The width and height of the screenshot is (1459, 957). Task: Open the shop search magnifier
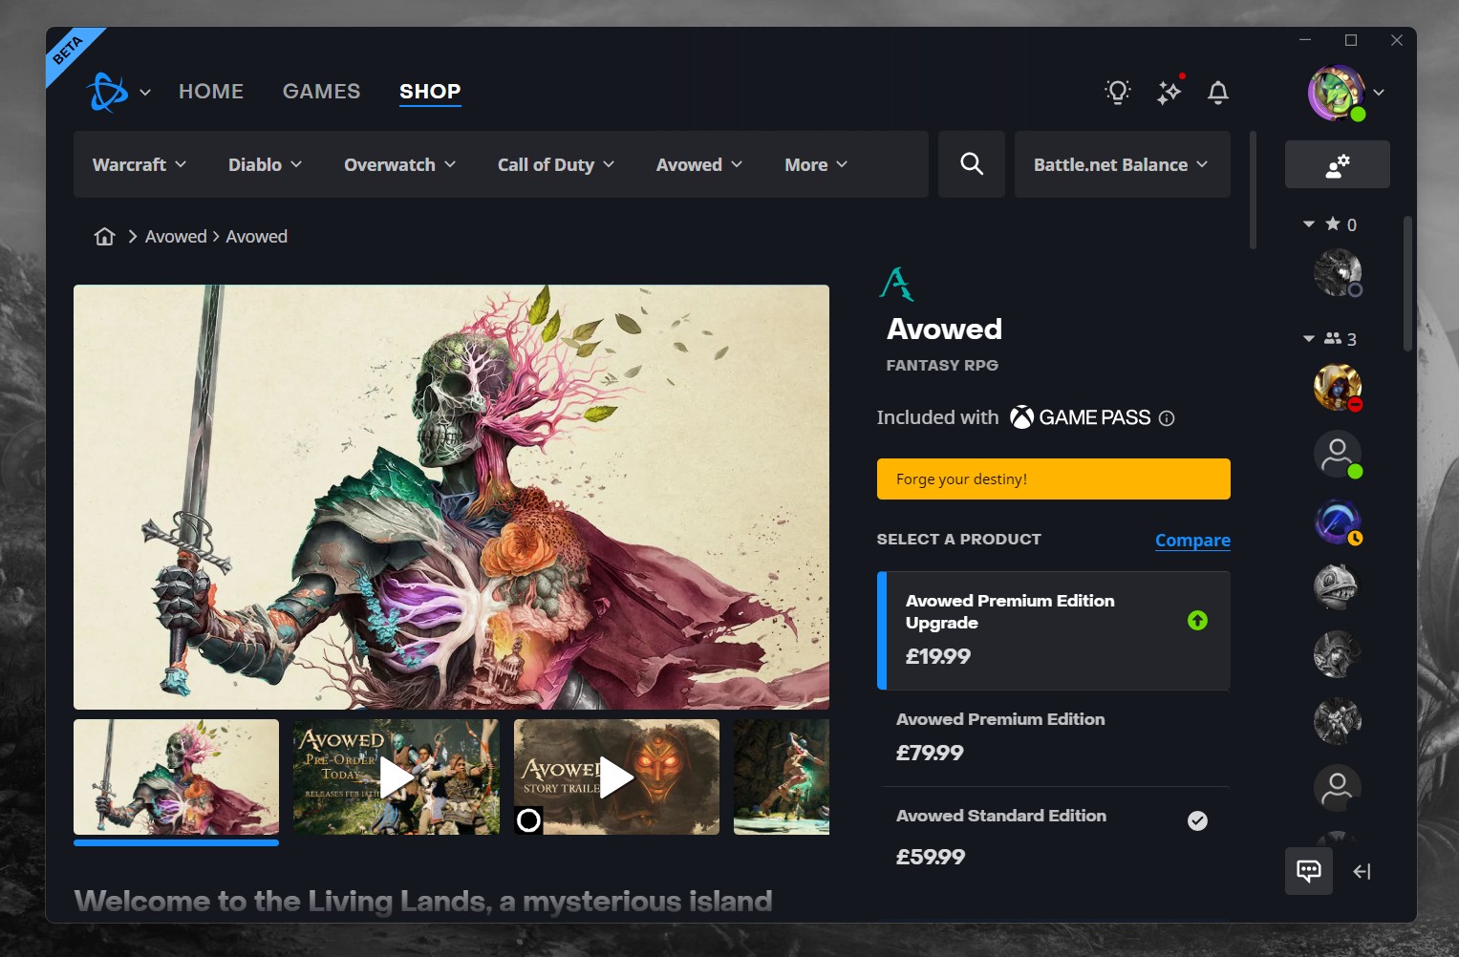click(x=972, y=164)
